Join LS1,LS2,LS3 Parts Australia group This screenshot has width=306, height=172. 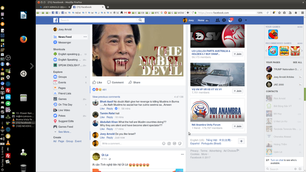coord(238,54)
